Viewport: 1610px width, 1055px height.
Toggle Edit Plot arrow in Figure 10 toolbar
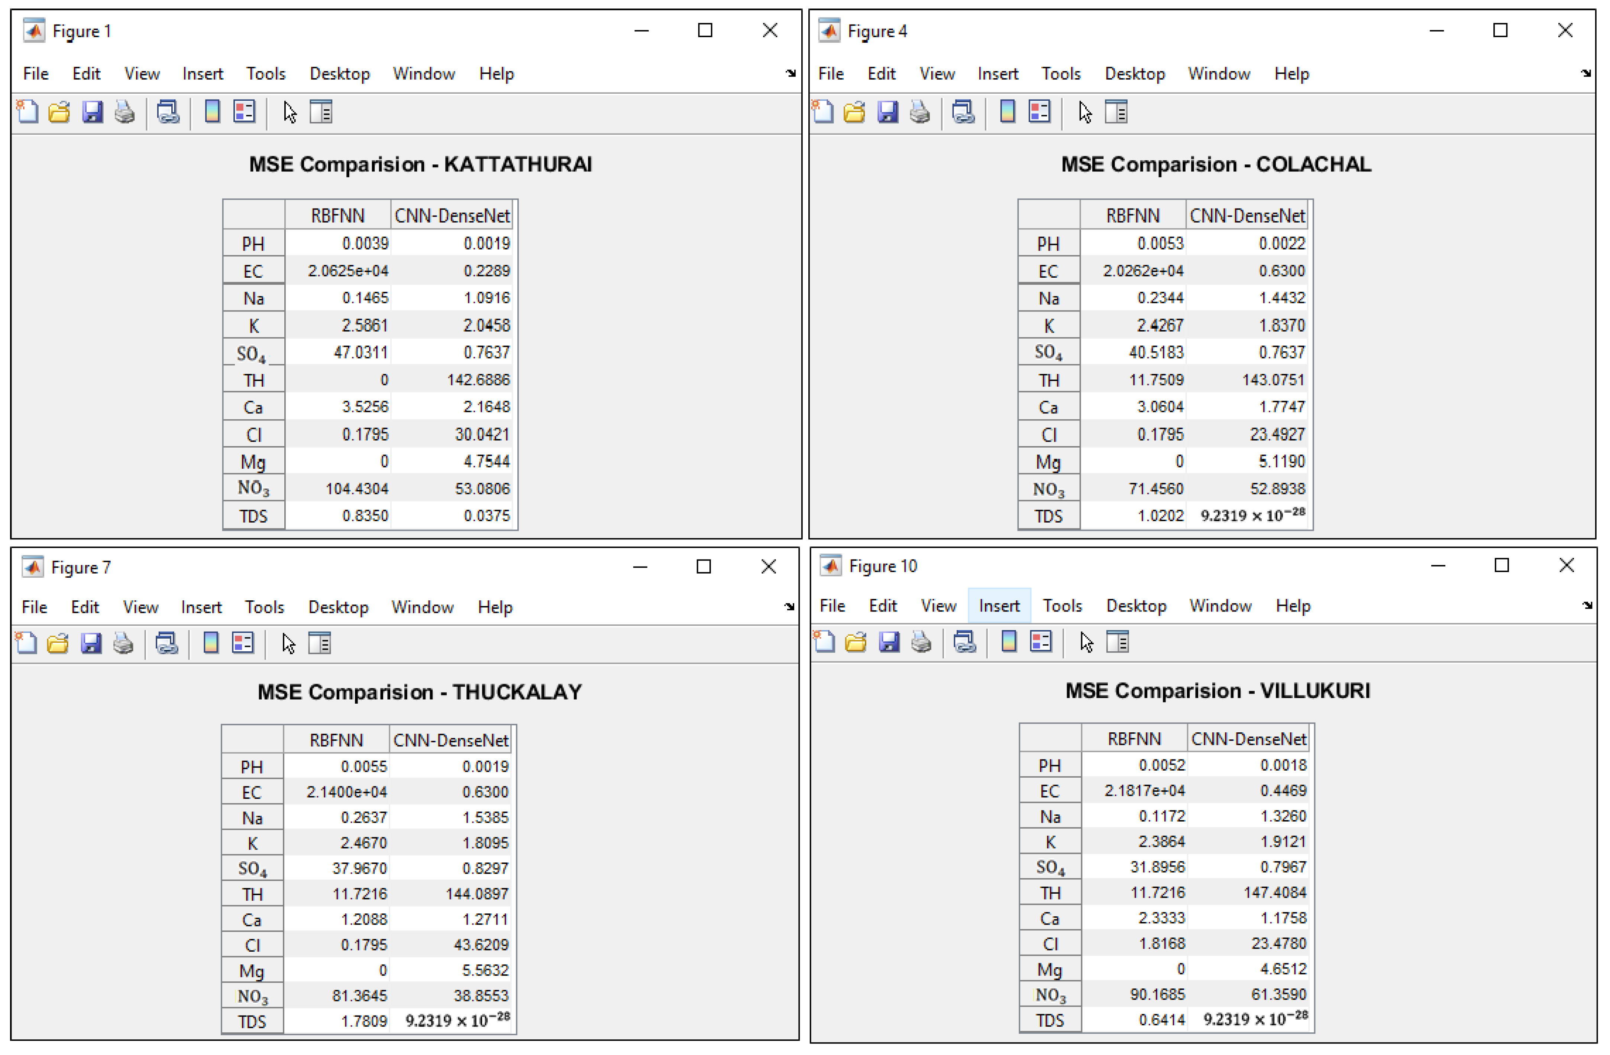click(1086, 642)
